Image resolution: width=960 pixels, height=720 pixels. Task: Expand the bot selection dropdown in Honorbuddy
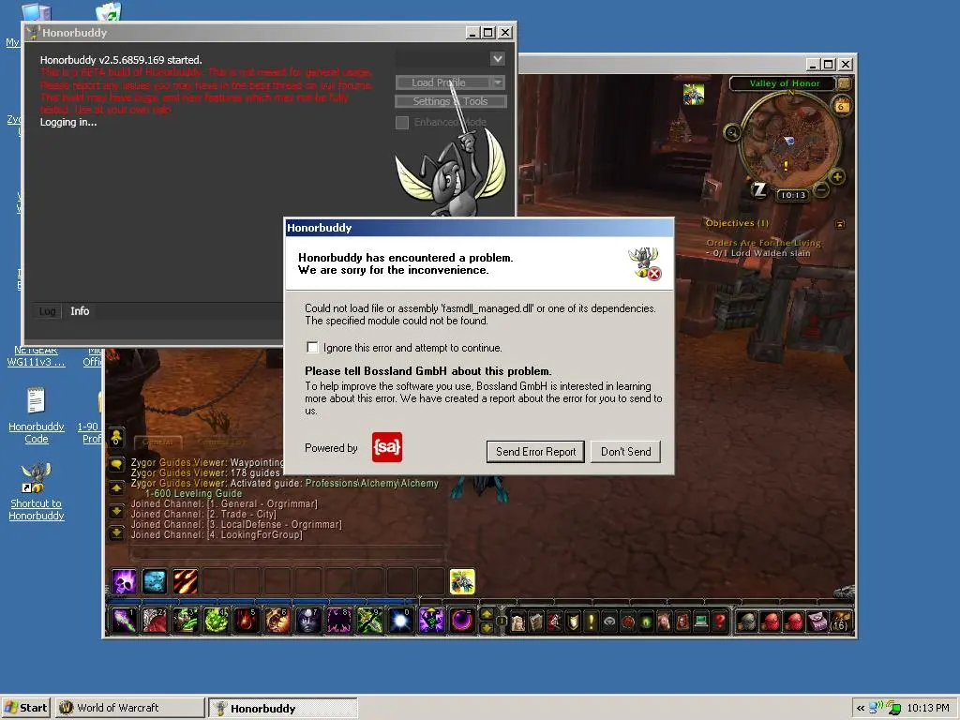(x=497, y=59)
